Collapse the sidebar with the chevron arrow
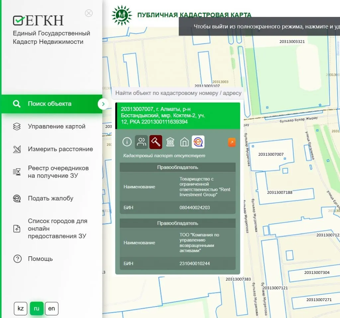Screen dimensions: 340x318 click(103, 104)
